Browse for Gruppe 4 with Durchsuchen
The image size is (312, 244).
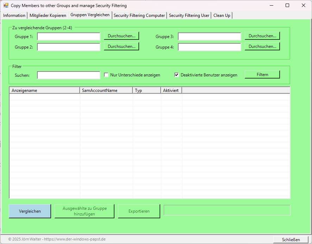[x=262, y=46]
